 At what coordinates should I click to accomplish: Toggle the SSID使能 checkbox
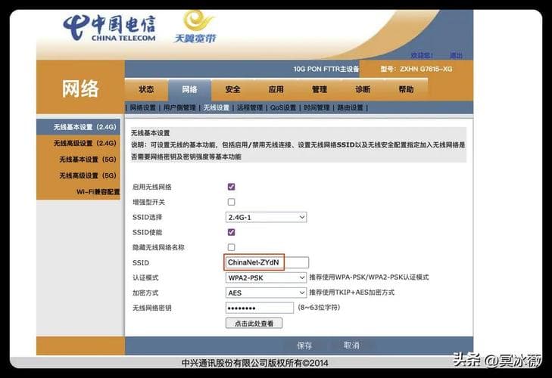pos(231,232)
